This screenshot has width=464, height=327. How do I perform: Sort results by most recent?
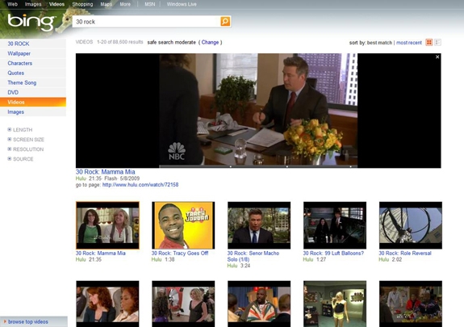(x=409, y=43)
